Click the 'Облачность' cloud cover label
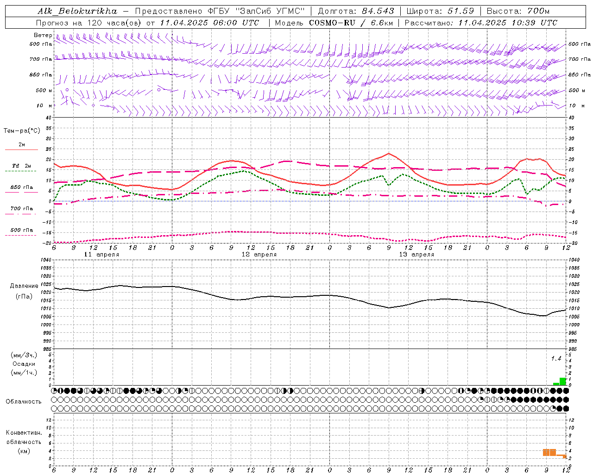This screenshot has height=474, width=593. point(24,402)
